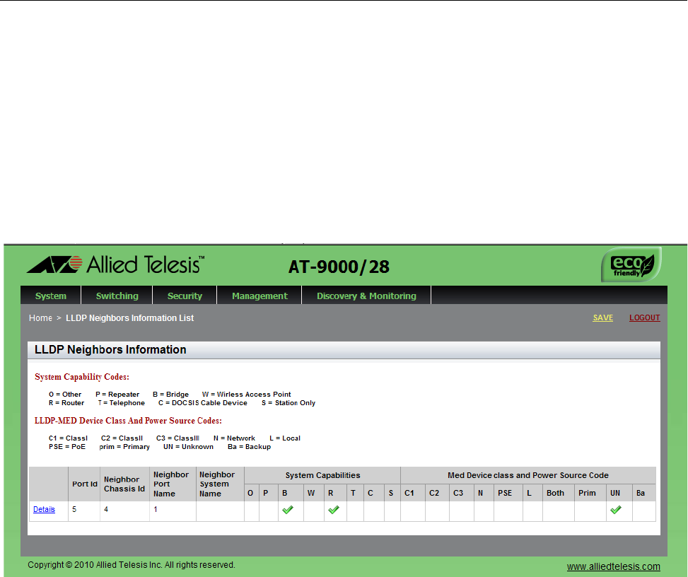The image size is (688, 577).
Task: Click LLDP Neighbors Information List breadcrumb
Action: [129, 318]
